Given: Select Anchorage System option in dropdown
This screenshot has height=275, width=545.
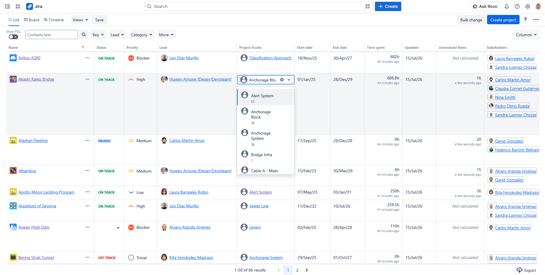Looking at the screenshot, I should (x=266, y=137).
